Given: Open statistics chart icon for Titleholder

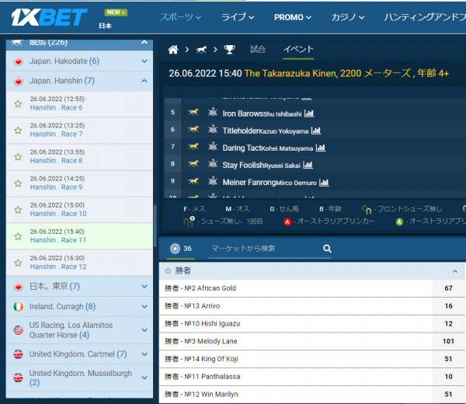Looking at the screenshot, I should pos(316,131).
